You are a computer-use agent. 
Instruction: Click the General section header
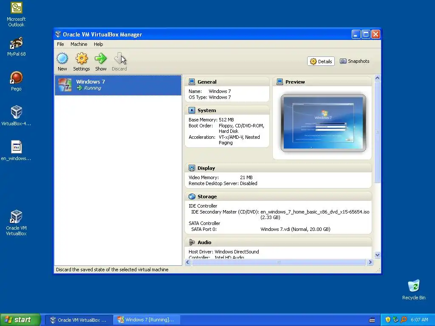pyautogui.click(x=227, y=82)
